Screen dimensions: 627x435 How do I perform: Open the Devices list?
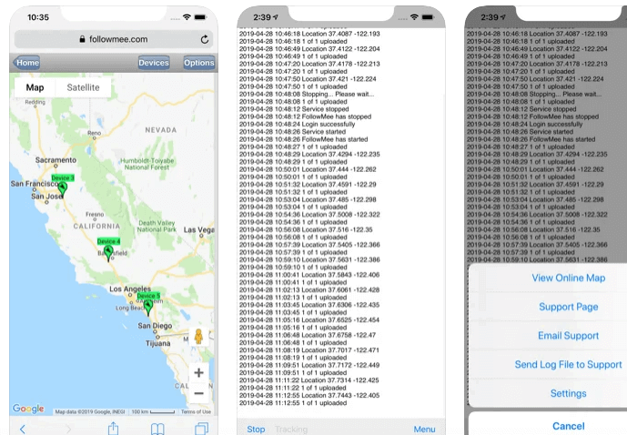(x=154, y=63)
